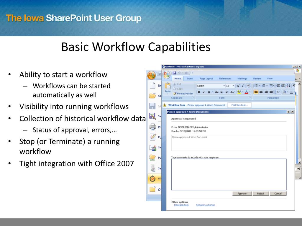Open the Line Spacing dropdown
302x226 pixels.
coord(278,92)
